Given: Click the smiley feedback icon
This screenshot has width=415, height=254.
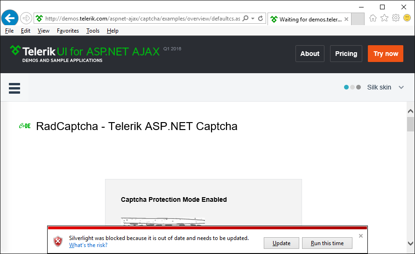Looking at the screenshot, I should [x=407, y=18].
